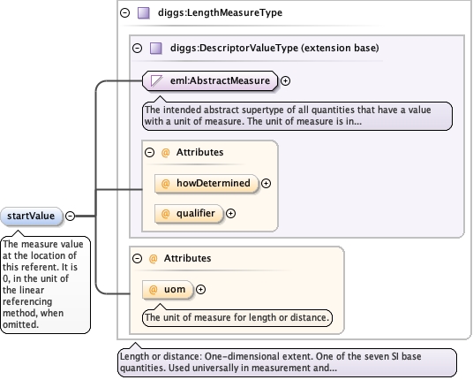This screenshot has height=380, width=473.
Task: Click the @ icon inside uom node
Action: 154,289
